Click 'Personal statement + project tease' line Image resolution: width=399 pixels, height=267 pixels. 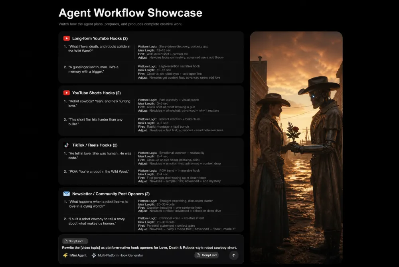coord(171,225)
